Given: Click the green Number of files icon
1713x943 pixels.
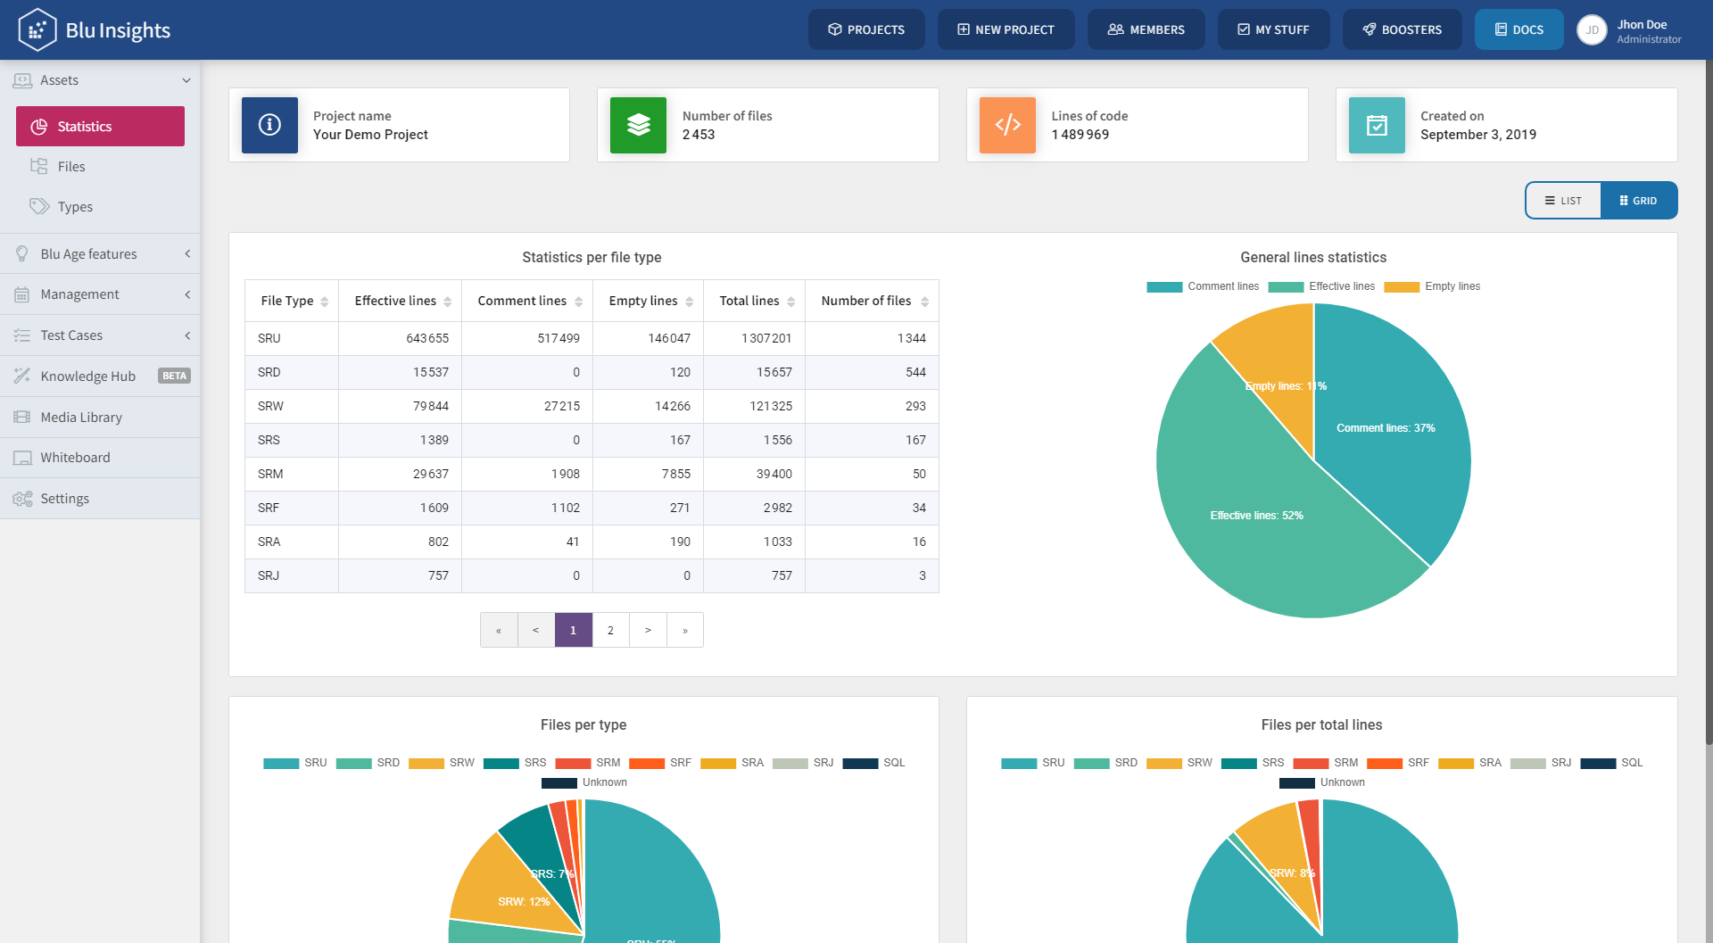Looking at the screenshot, I should [x=638, y=125].
